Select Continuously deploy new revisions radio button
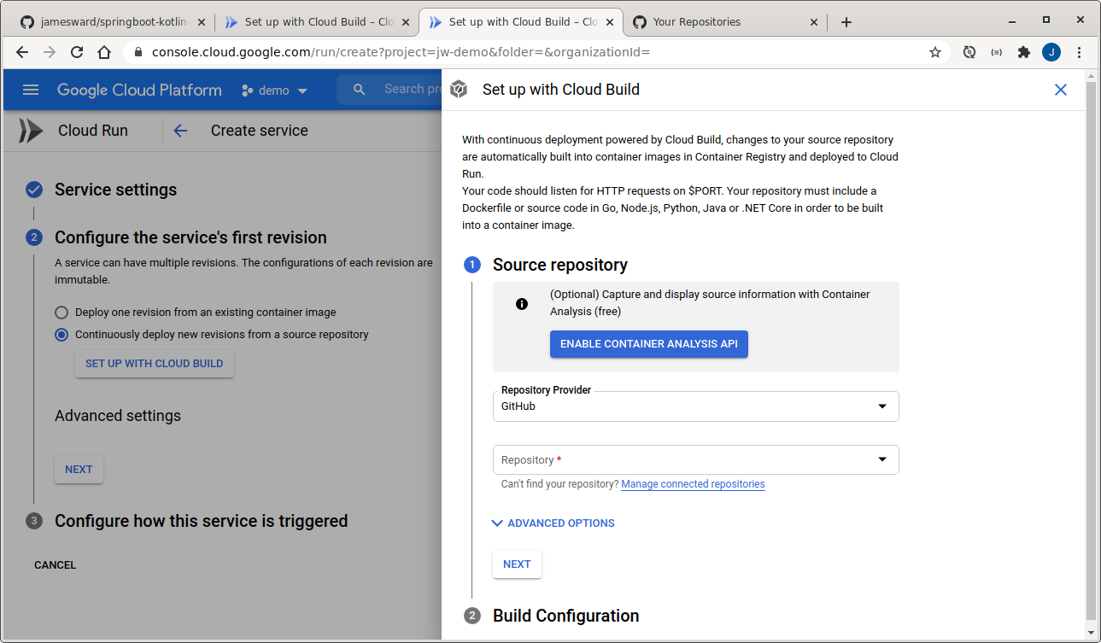 [x=61, y=335]
